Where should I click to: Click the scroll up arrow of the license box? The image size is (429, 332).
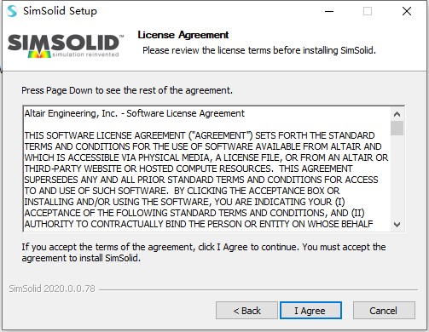397,114
